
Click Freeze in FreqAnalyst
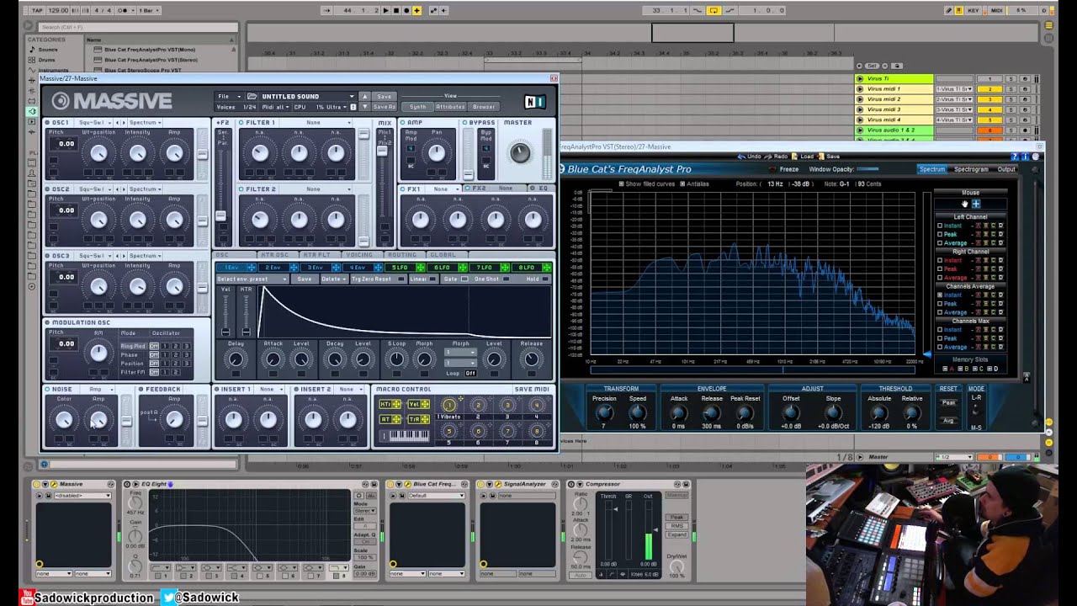click(789, 169)
